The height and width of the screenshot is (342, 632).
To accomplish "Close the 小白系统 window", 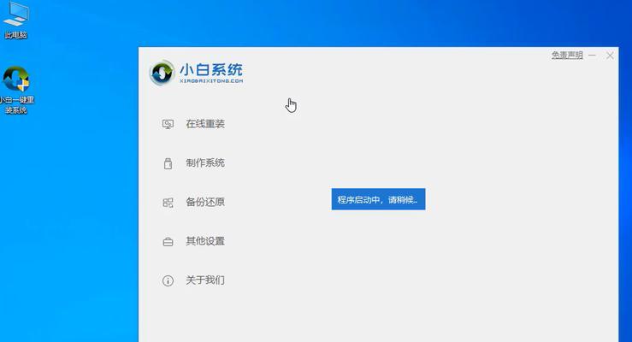I will tap(610, 56).
